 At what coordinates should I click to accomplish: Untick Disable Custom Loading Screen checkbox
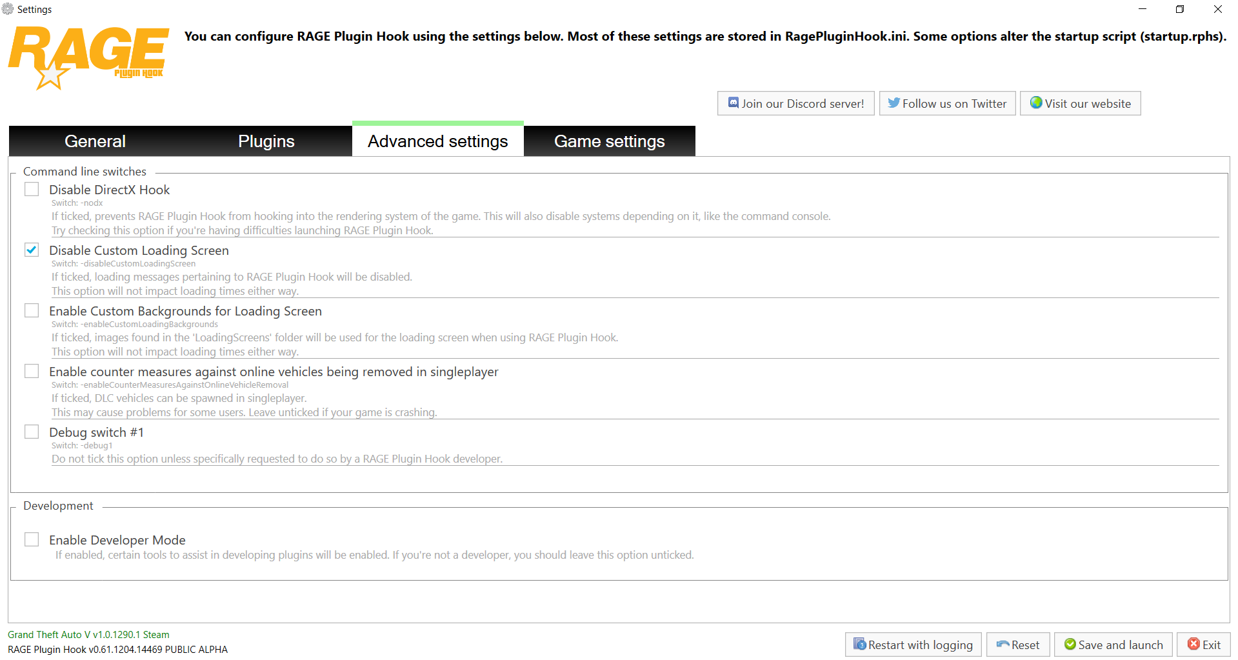(x=32, y=250)
